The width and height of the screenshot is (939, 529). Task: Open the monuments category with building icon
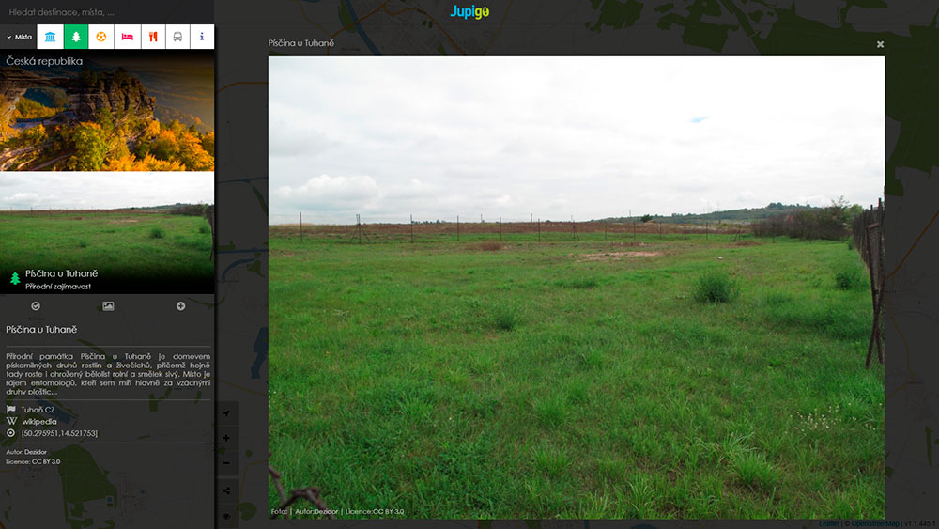point(51,37)
